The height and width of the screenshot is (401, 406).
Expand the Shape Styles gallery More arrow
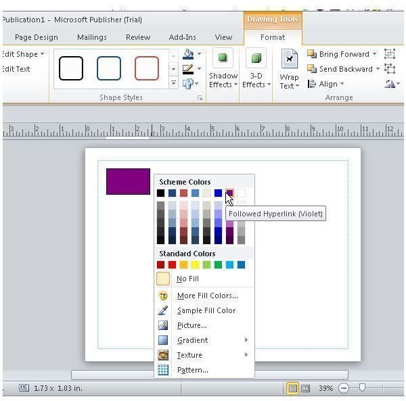pos(173,82)
